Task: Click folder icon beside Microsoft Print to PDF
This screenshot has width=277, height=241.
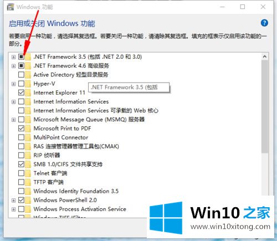Action: 28,129
